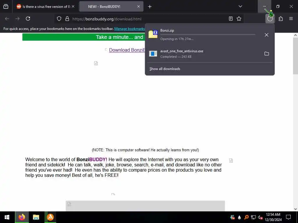The image size is (298, 223).
Task: Open the Firefox application menu
Action: (x=291, y=19)
